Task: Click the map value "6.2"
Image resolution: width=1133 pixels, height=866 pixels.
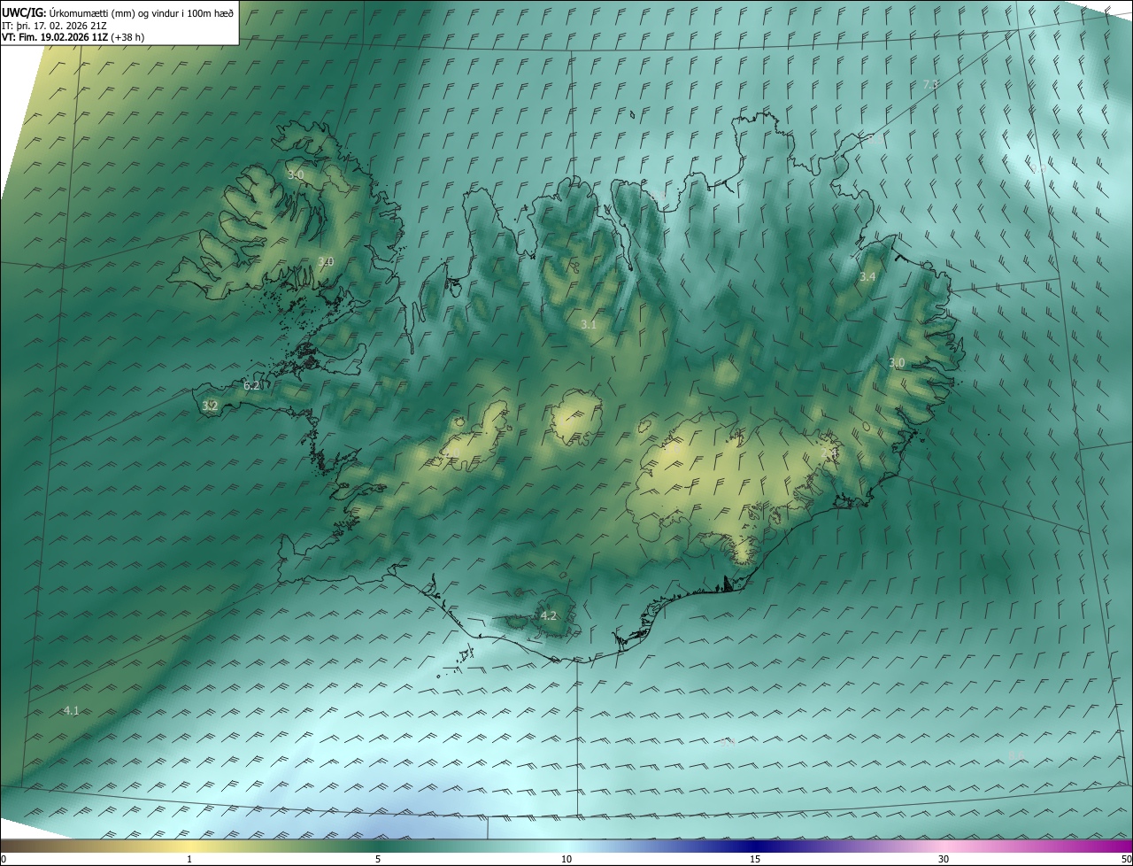Action: pos(251,385)
